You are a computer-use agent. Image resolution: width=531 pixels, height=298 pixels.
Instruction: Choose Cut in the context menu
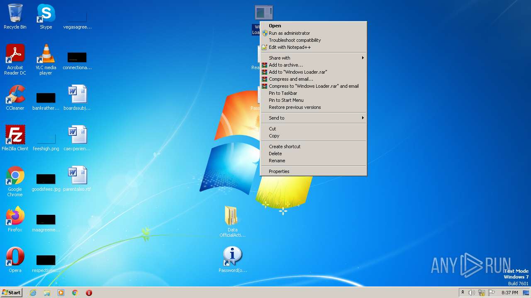(313, 129)
